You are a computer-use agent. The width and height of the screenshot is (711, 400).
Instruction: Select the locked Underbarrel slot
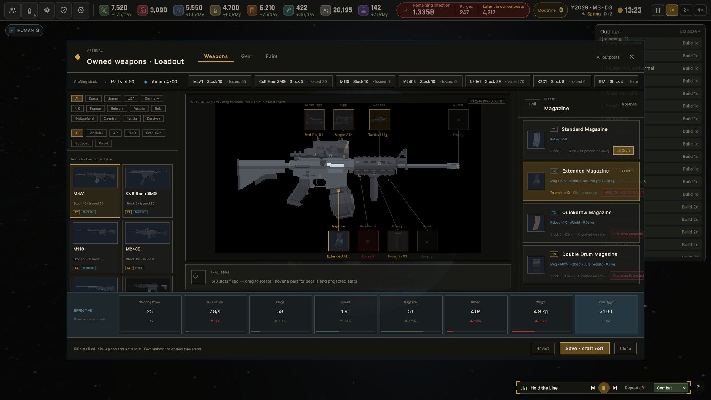(368, 241)
